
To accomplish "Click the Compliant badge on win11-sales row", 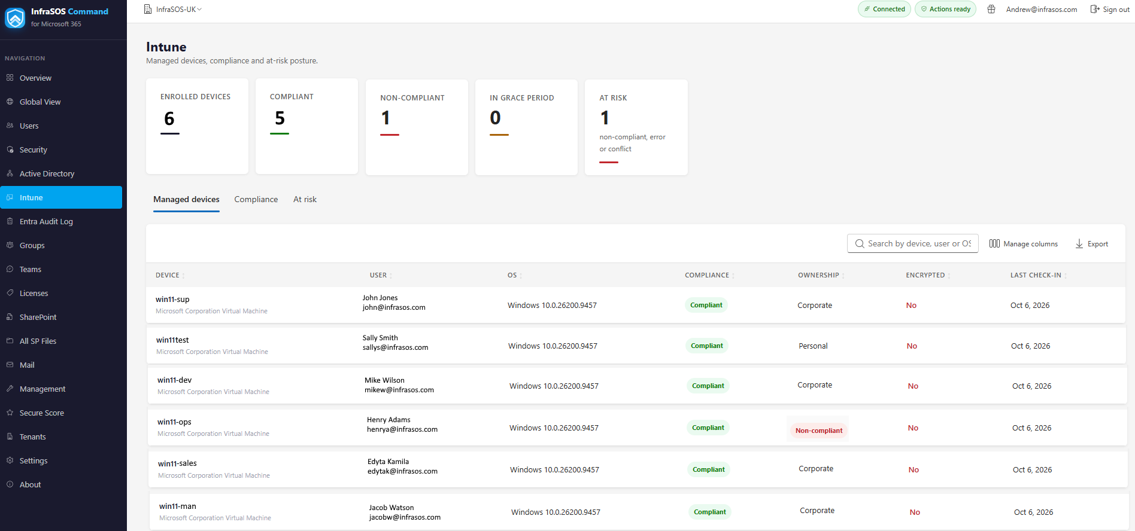I will [709, 469].
